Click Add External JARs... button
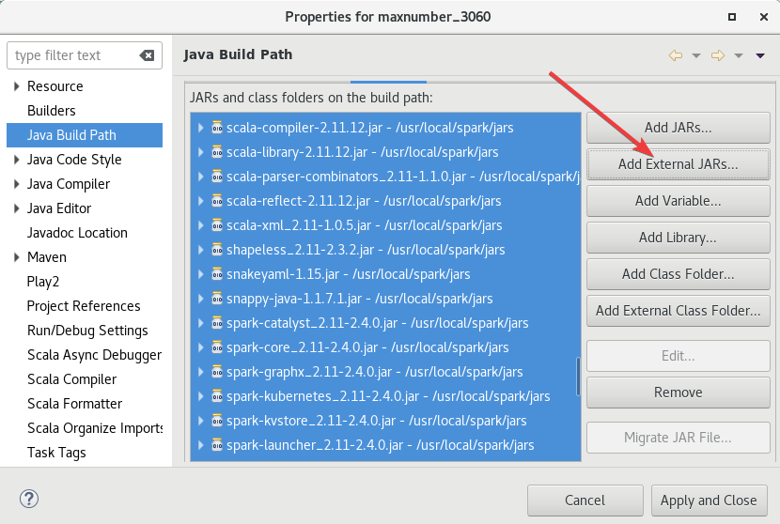780x524 pixels. 678,164
